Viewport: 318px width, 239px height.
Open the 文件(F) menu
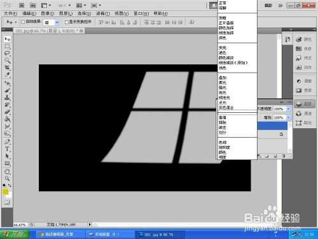coord(10,13)
